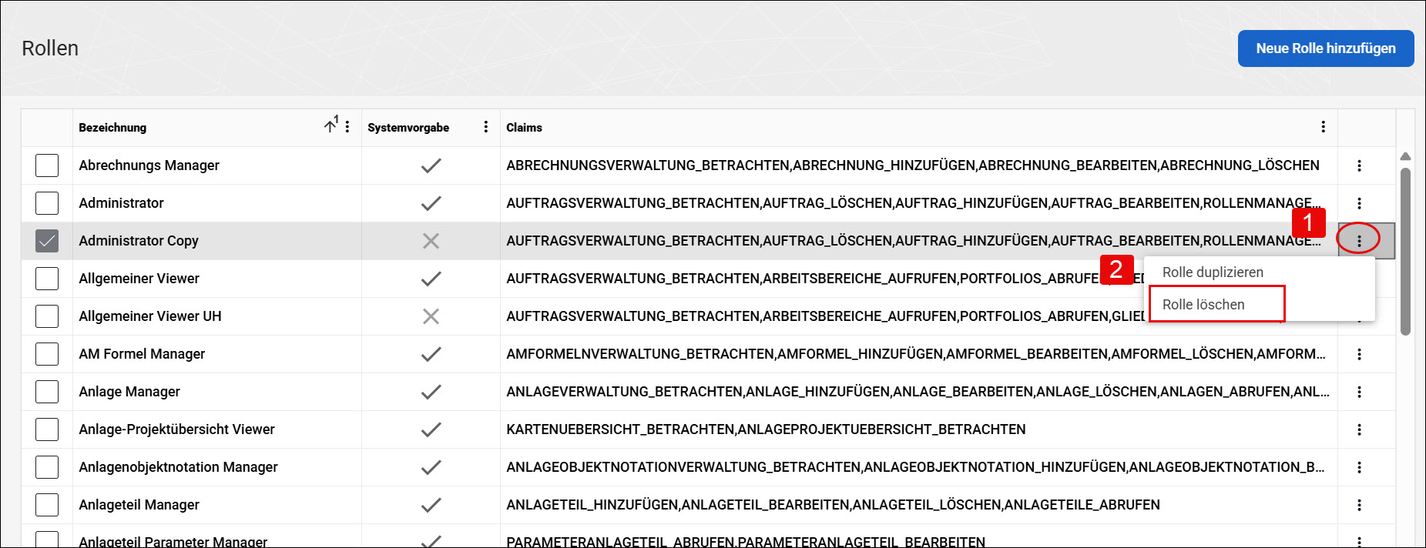Image resolution: width=1426 pixels, height=548 pixels.
Task: Click the Claims column header
Action: pos(524,128)
